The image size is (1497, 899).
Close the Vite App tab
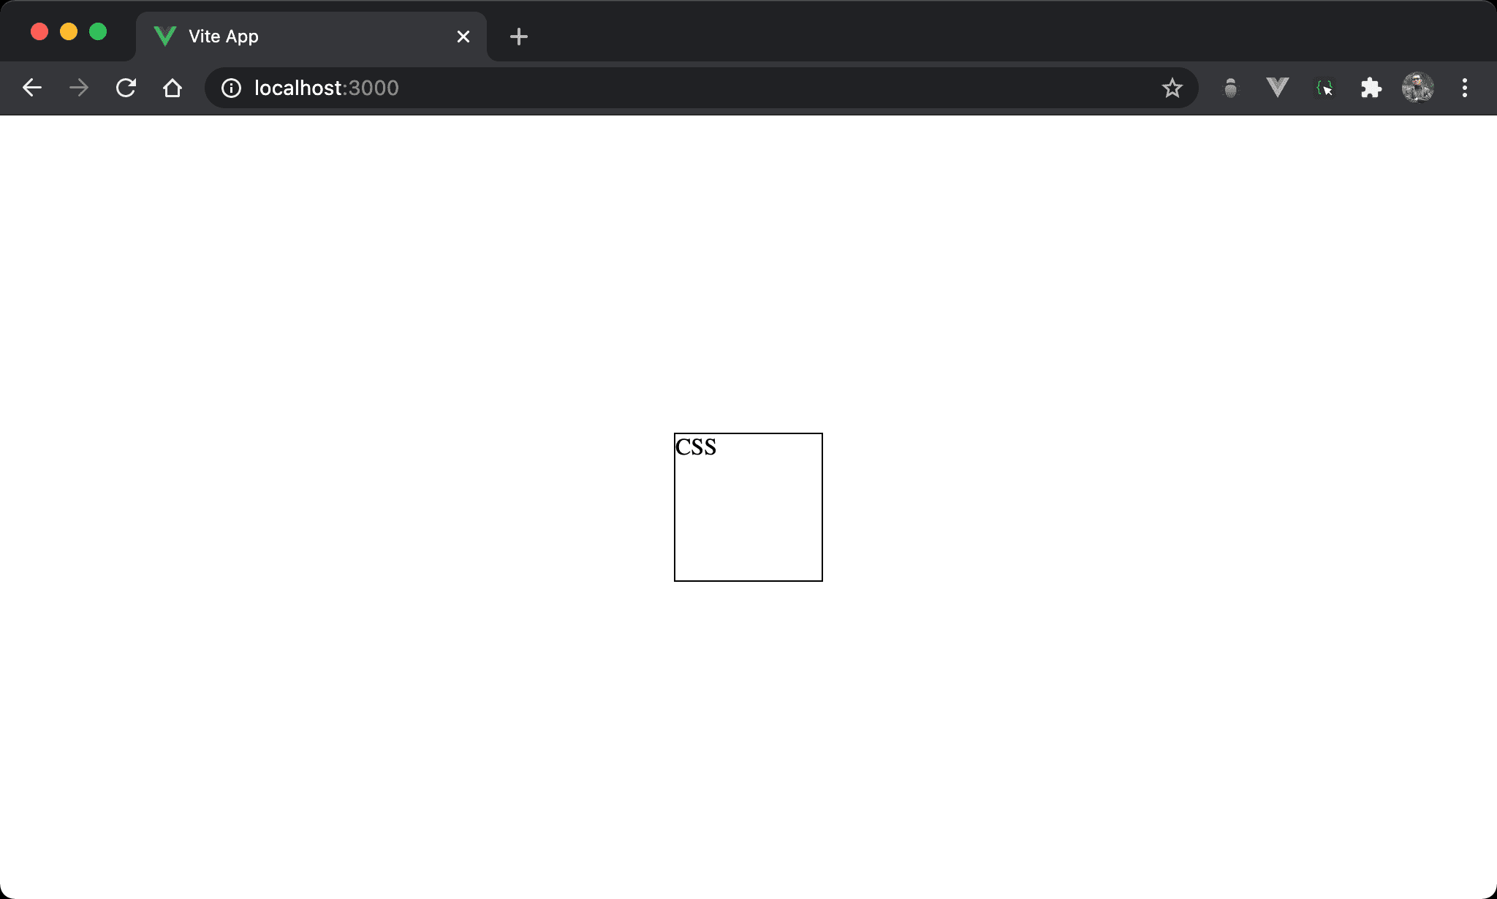tap(463, 36)
